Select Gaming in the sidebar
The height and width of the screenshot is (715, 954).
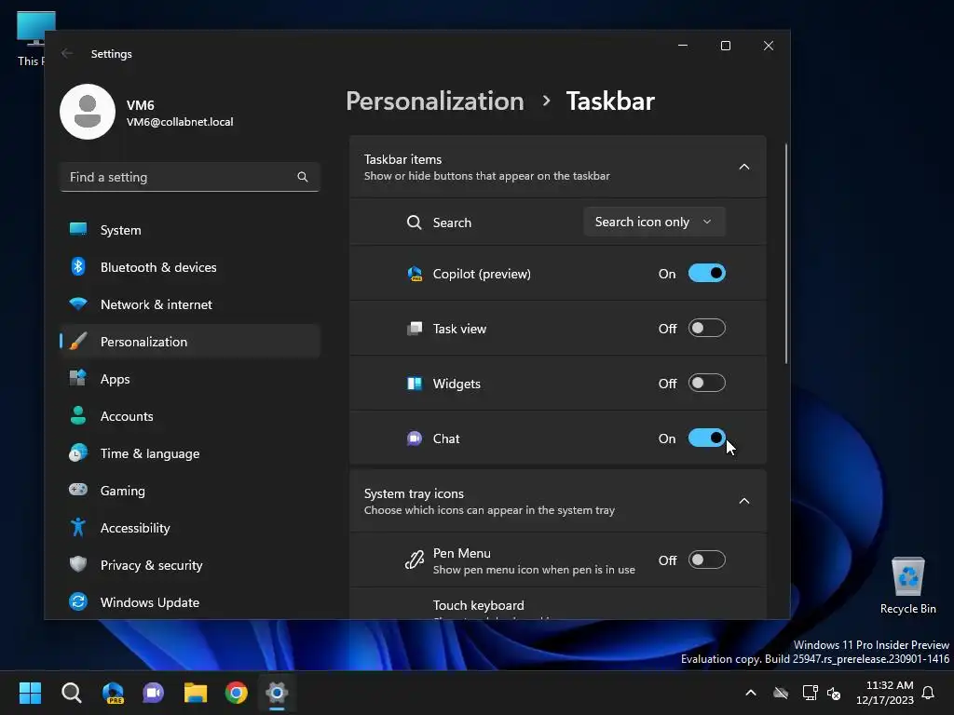point(190,490)
